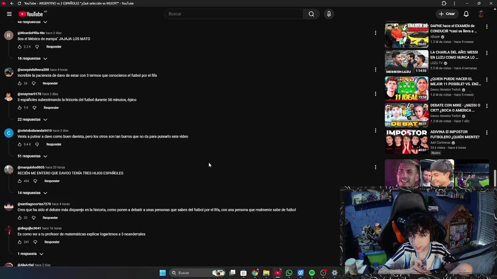The image size is (497, 279).
Task: Open the extensions puzzle icon in title bar
Action: (444, 3)
